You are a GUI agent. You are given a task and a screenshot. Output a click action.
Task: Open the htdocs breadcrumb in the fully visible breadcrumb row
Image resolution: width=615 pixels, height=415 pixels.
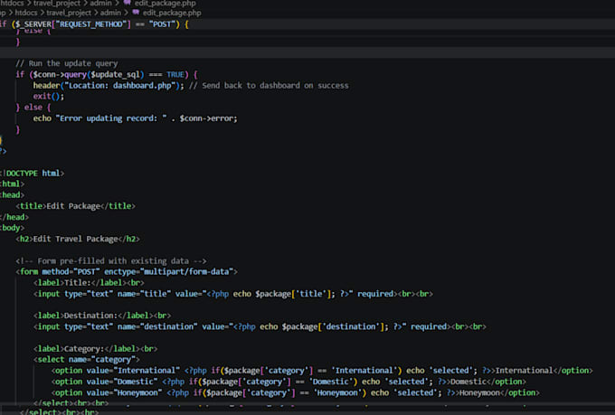[x=26, y=13]
